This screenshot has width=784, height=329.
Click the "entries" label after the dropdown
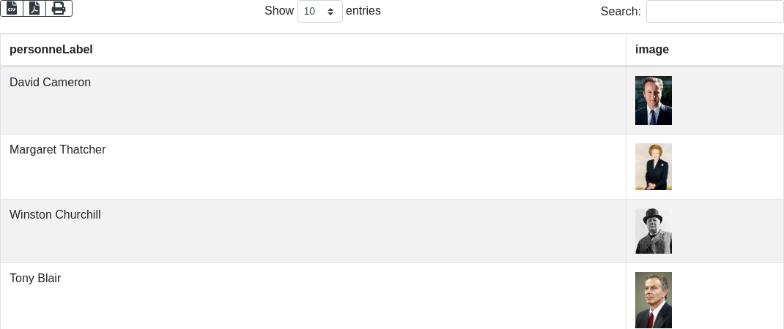pos(363,11)
